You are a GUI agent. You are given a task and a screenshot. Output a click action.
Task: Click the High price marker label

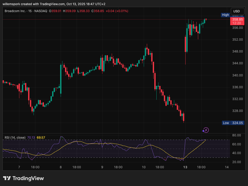pos(225,15)
